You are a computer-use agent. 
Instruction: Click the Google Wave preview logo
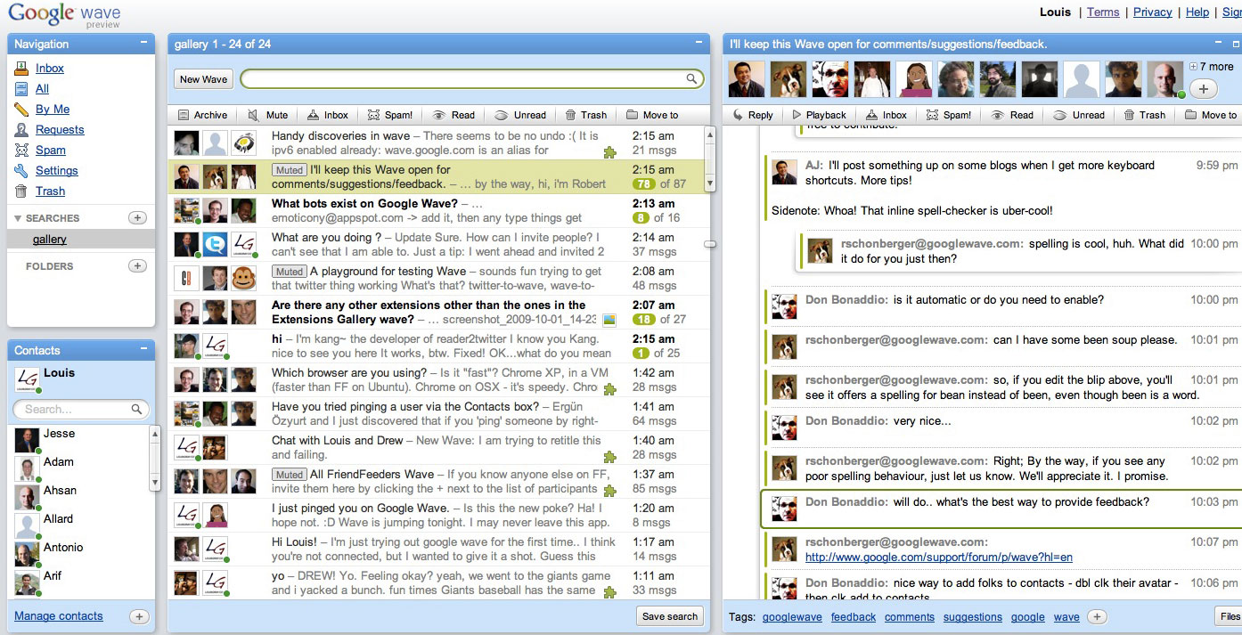[x=64, y=15]
